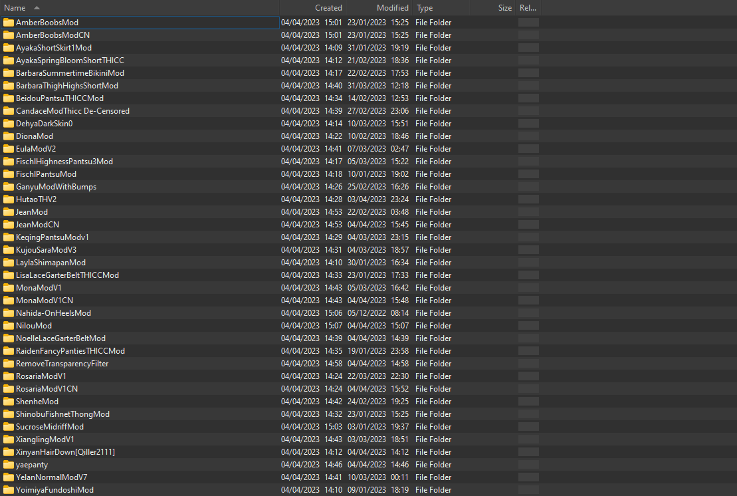This screenshot has height=496, width=737.
Task: Select the Nahida-OnHeelsMod folder name
Action: pos(54,313)
